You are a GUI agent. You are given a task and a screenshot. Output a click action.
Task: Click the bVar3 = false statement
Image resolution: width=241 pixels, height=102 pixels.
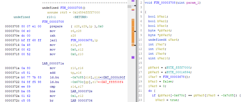161,81
